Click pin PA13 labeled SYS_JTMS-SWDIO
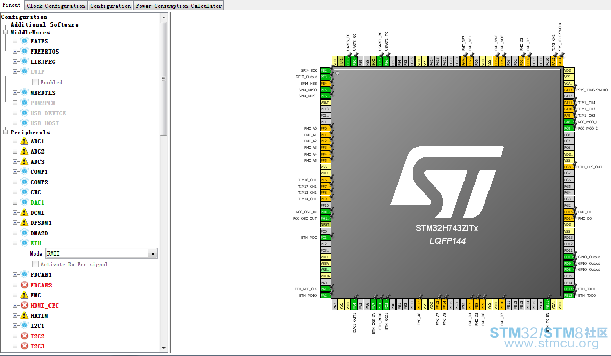The height and width of the screenshot is (356, 611). (x=569, y=90)
